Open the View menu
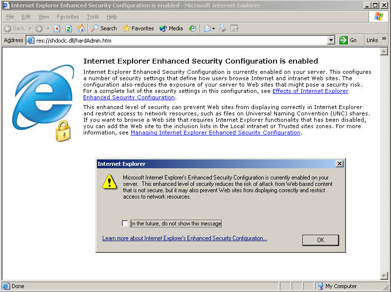The image size is (391, 292). (44, 17)
